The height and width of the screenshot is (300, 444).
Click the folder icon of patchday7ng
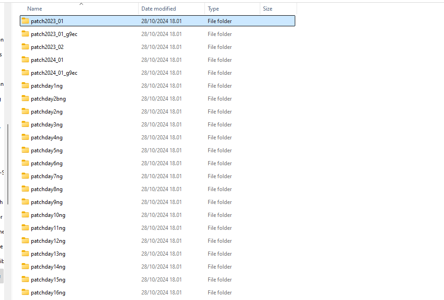pyautogui.click(x=25, y=176)
